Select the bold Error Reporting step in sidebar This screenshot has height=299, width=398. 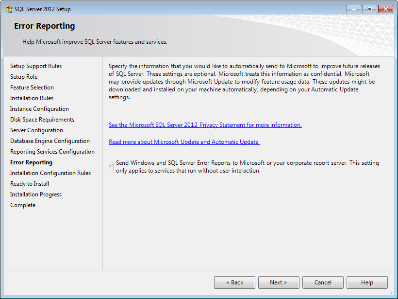(x=31, y=162)
